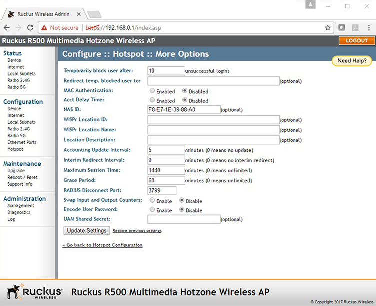This screenshot has width=376, height=306.
Task: Set Encode User Password to Disable
Action: 182,210
